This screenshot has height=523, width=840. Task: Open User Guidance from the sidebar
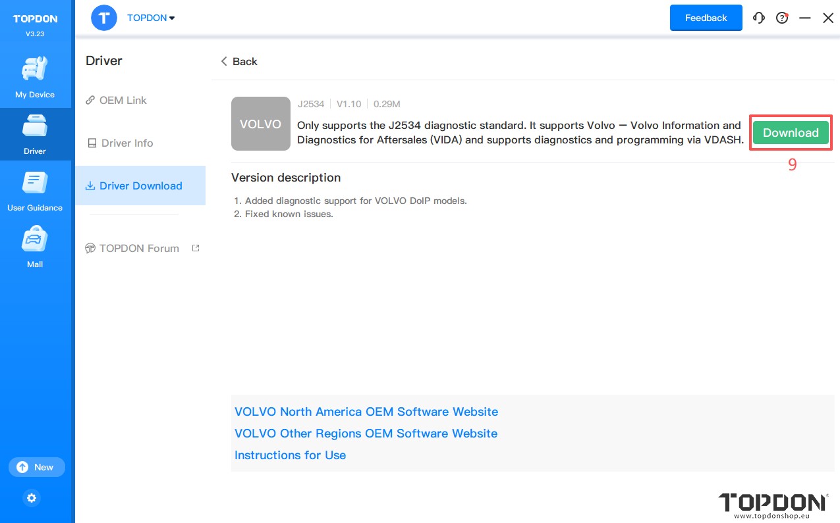point(35,191)
